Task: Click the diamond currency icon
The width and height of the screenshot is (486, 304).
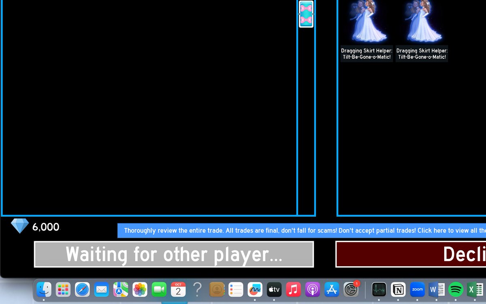Action: coord(20,226)
